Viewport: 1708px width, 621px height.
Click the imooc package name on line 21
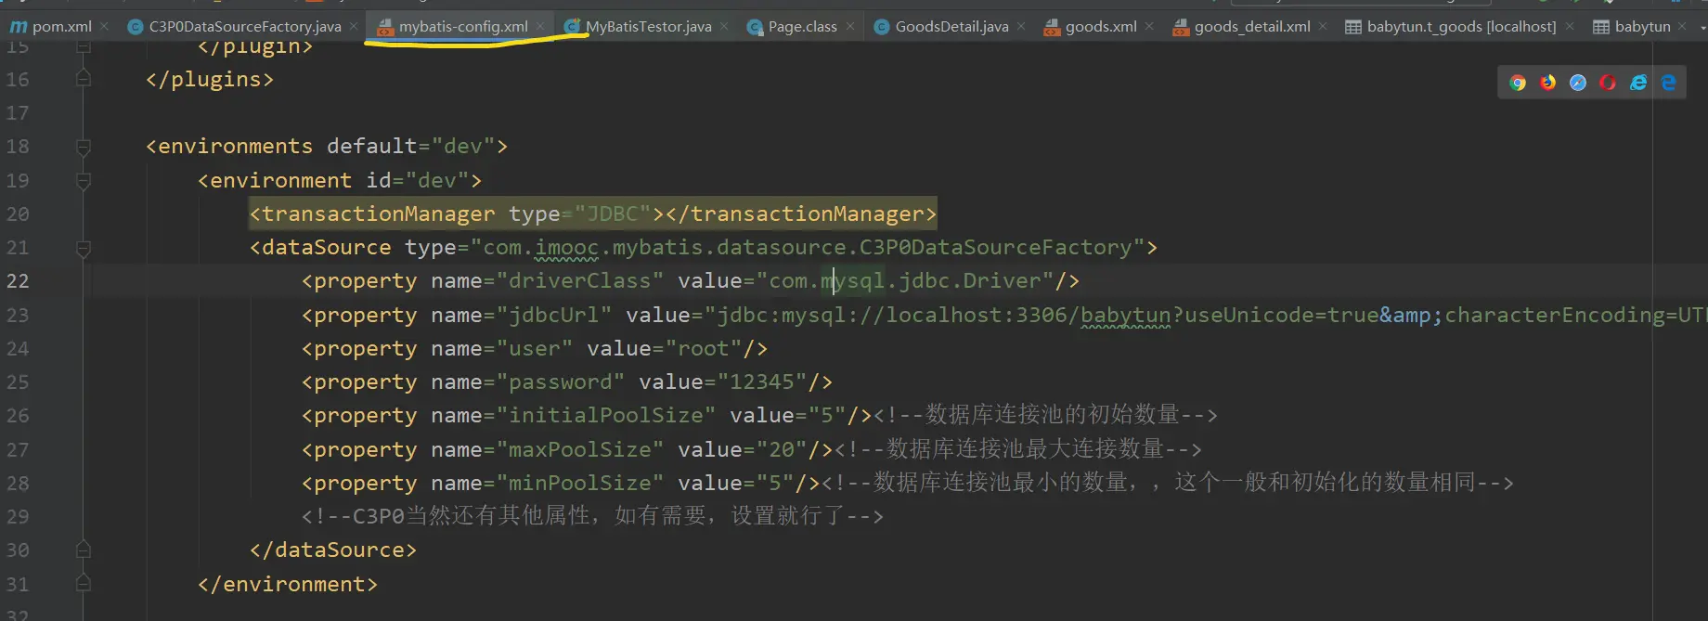click(567, 248)
